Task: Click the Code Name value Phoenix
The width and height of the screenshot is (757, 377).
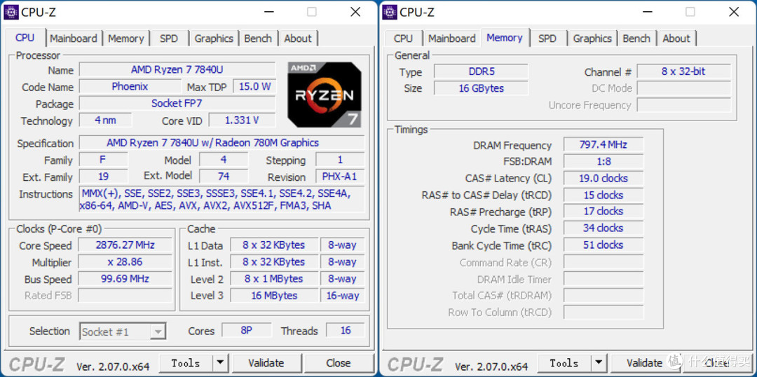Action: coord(130,86)
